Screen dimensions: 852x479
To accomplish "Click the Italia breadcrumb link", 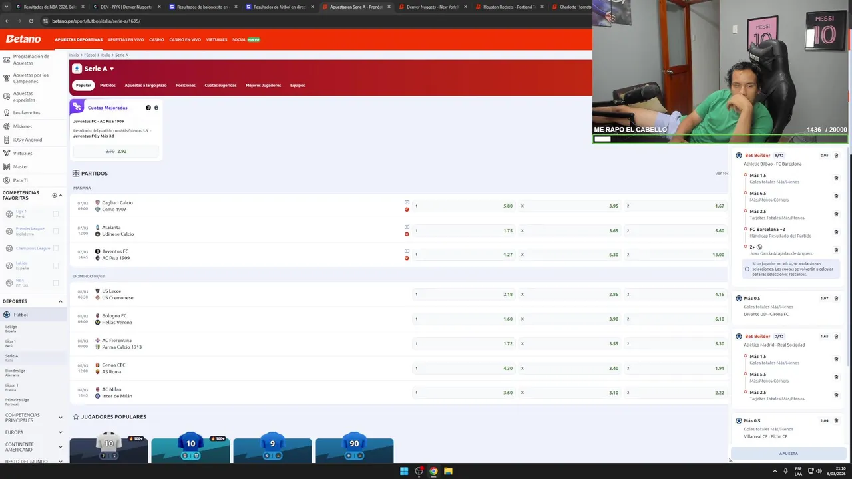I will [105, 55].
